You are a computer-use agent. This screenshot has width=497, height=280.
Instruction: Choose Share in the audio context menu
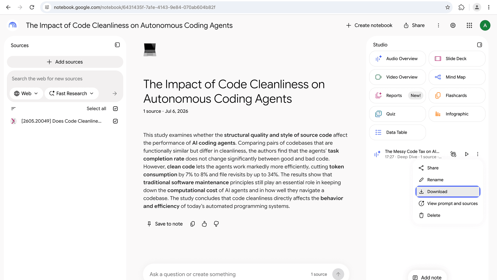pyautogui.click(x=448, y=168)
